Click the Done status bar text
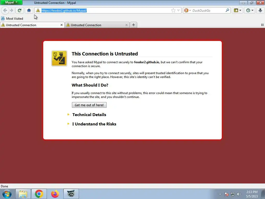Image resolution: width=265 pixels, height=199 pixels. tap(4, 186)
